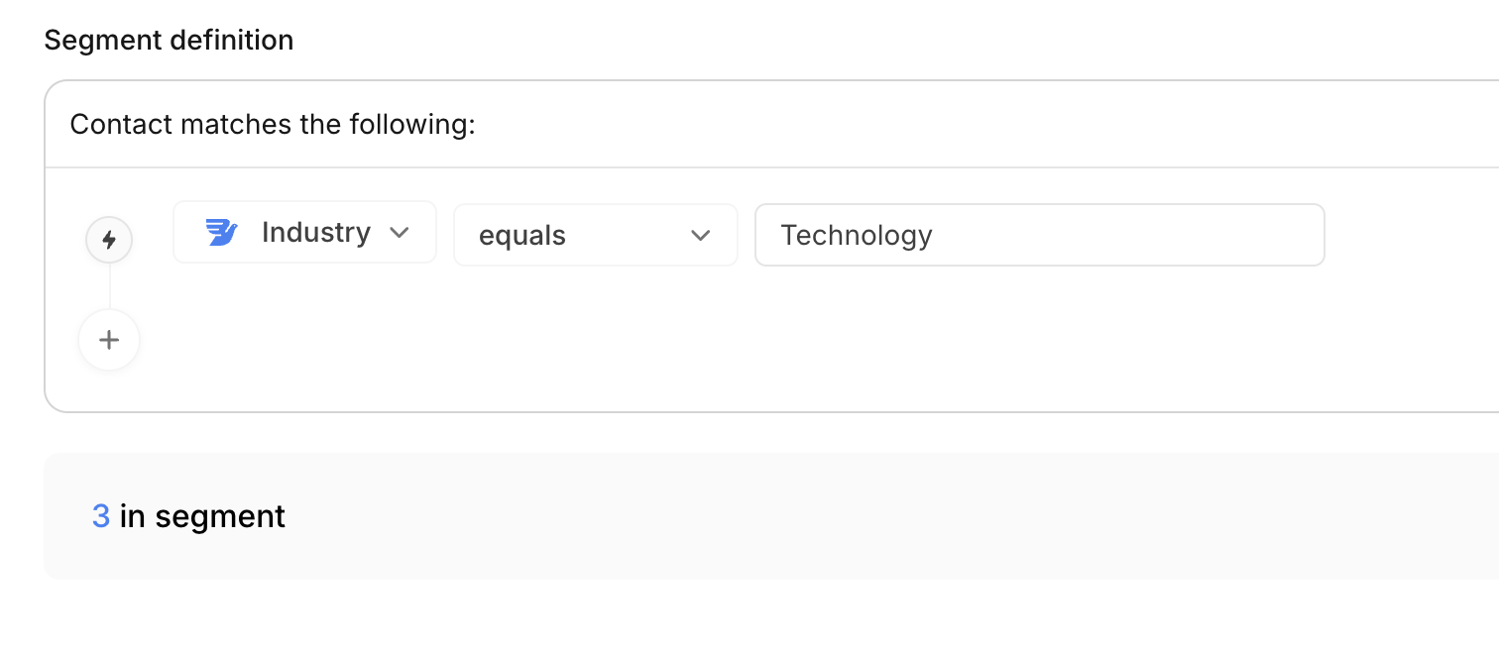Click blank space right of the equals text

click(x=625, y=236)
